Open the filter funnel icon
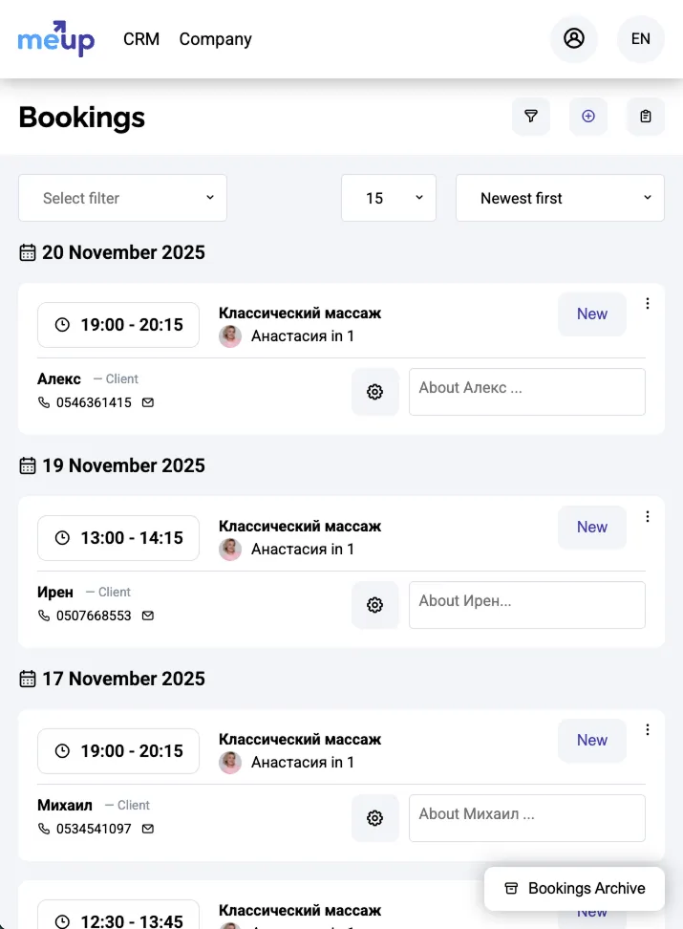 [531, 117]
